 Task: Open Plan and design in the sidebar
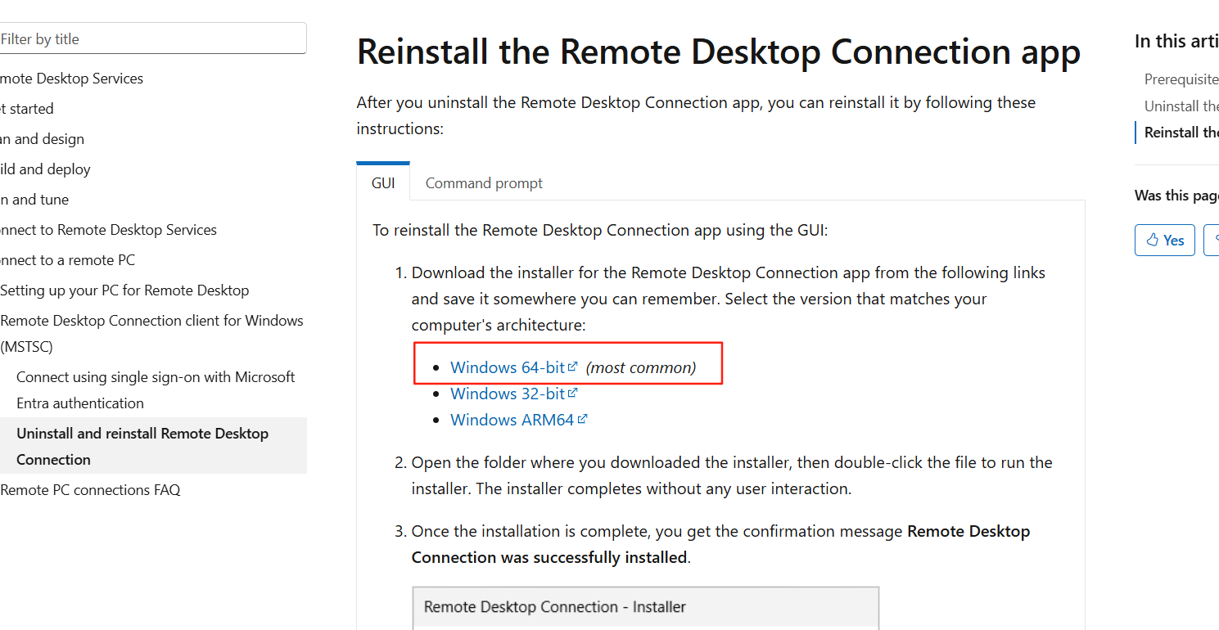[43, 139]
